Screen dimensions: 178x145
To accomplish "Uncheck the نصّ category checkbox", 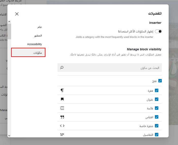I will tap(160, 81).
